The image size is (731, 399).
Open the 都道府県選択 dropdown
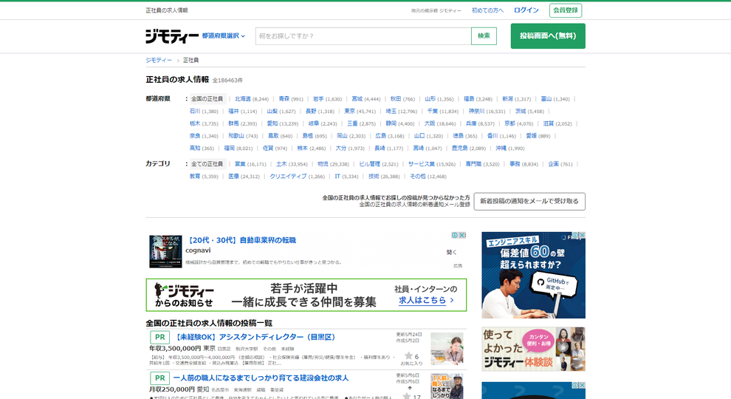pyautogui.click(x=223, y=36)
